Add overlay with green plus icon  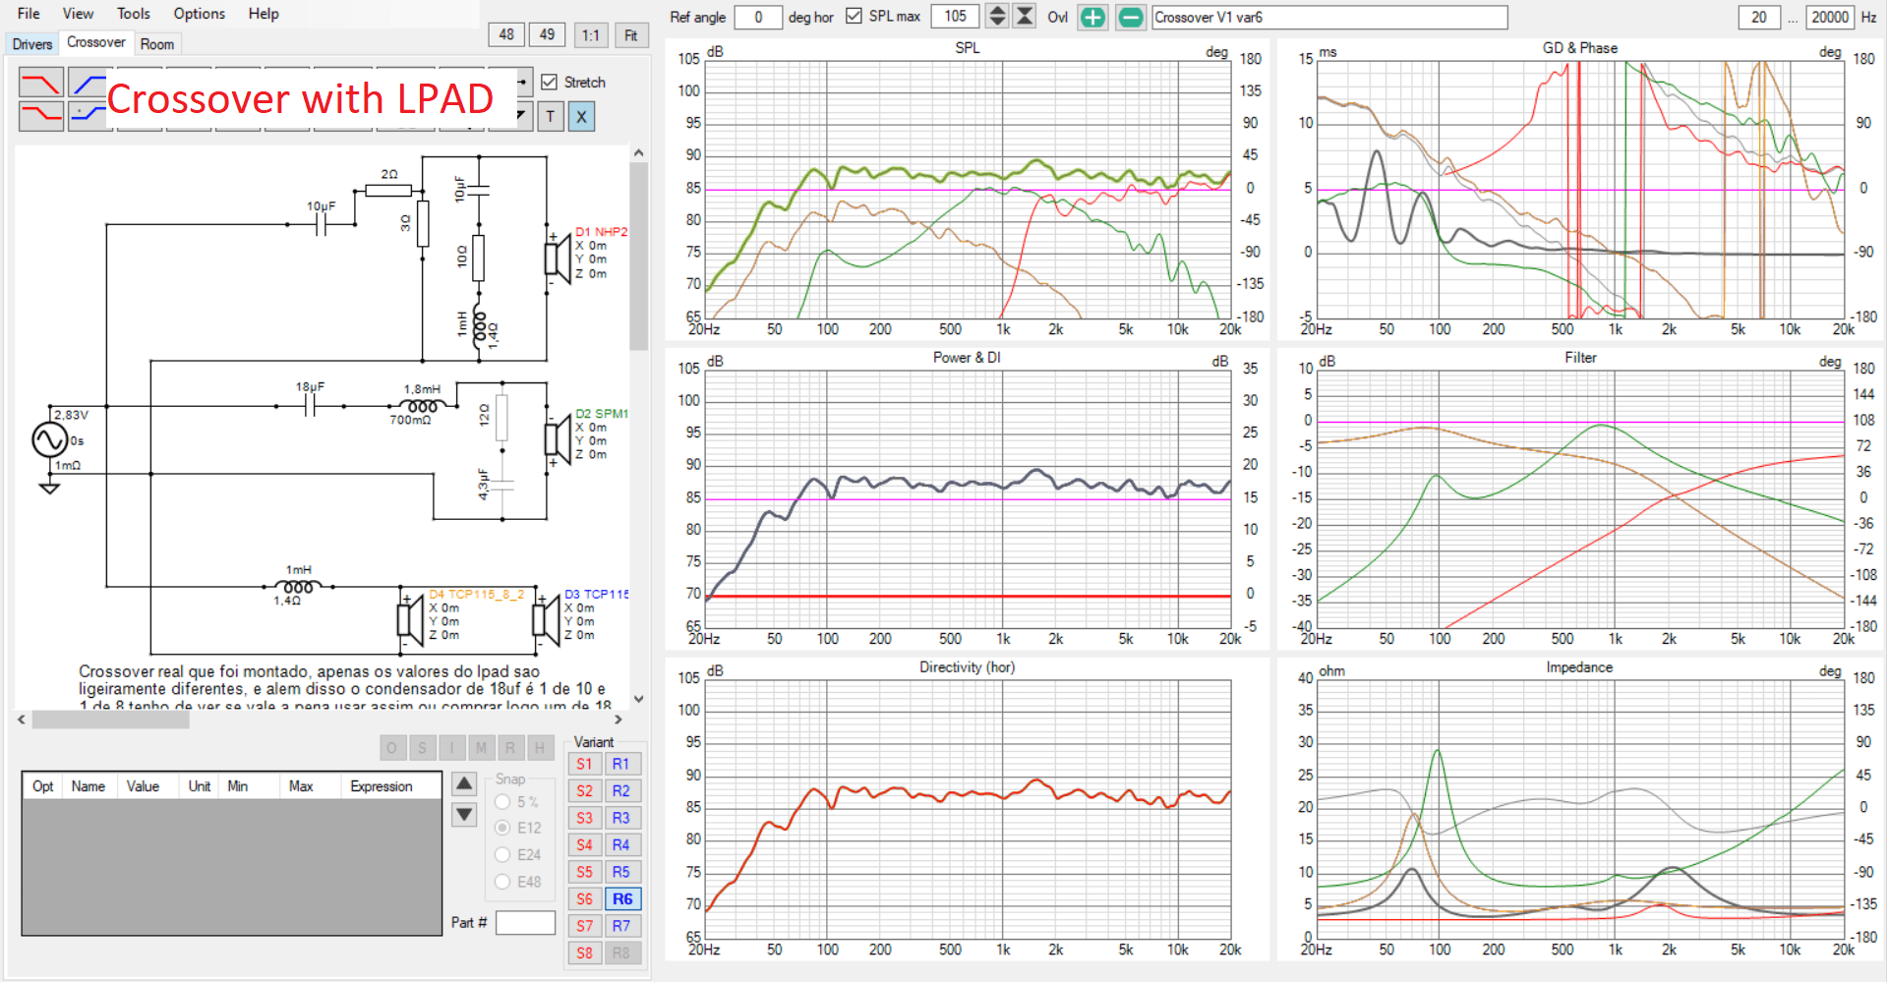[1092, 17]
